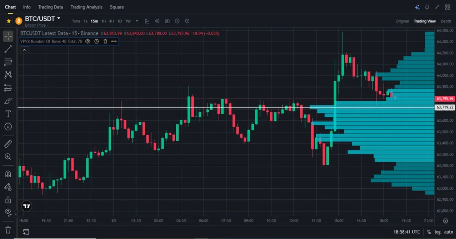
Task: Toggle magnet mode in the left toolbar
Action: (x=8, y=174)
